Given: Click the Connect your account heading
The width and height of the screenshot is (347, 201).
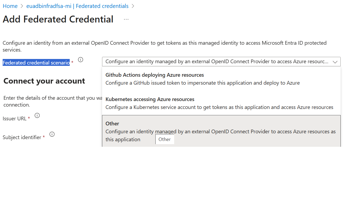Looking at the screenshot, I should tap(44, 81).
